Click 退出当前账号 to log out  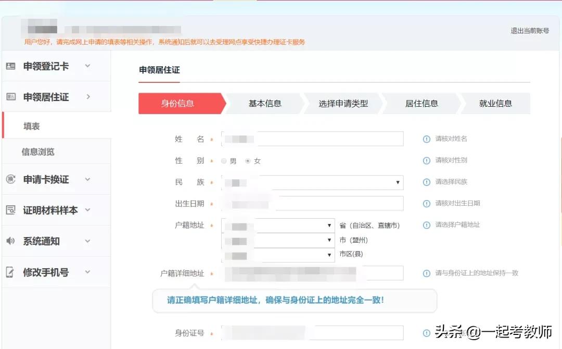tap(531, 30)
